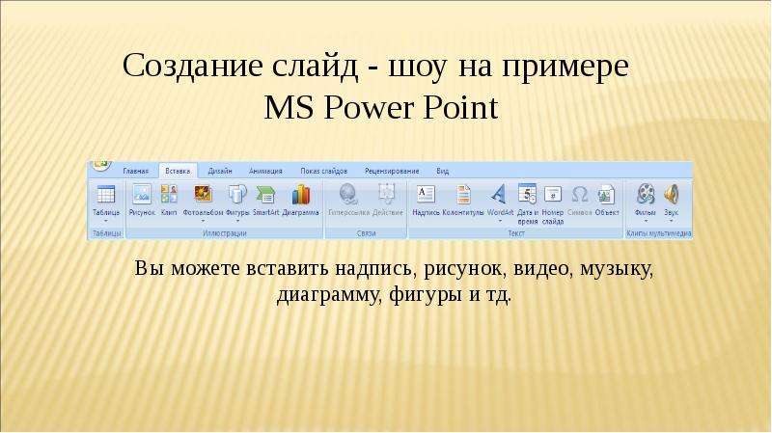This screenshot has height=433, width=772.
Task: Open the Анимация ribbon tab
Action: [265, 171]
